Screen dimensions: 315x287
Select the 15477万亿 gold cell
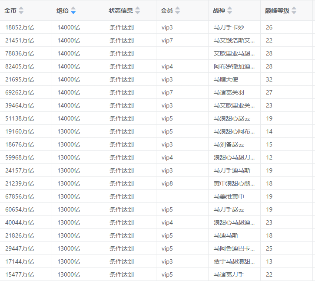click(20, 274)
